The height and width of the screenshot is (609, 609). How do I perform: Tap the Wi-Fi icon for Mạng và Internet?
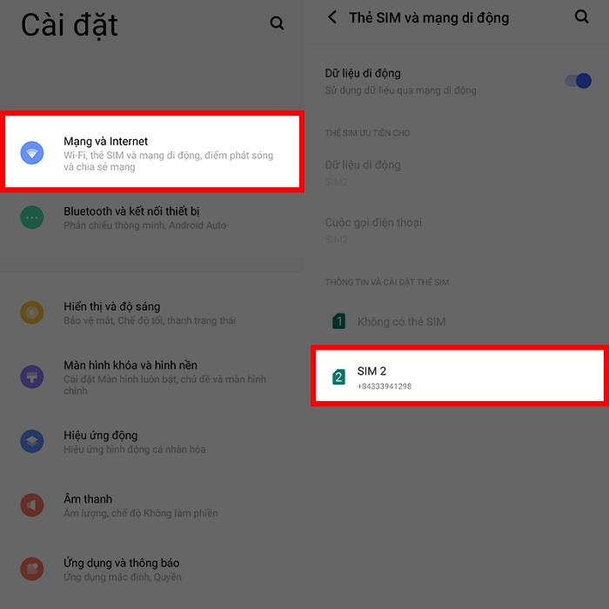pos(32,153)
